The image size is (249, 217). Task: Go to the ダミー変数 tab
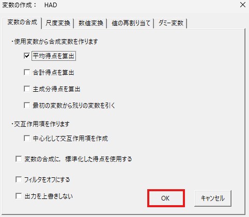pos(170,23)
